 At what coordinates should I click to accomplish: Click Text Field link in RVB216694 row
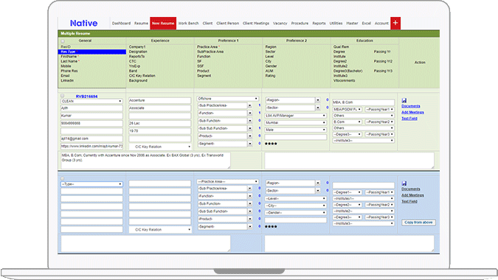coord(409,119)
